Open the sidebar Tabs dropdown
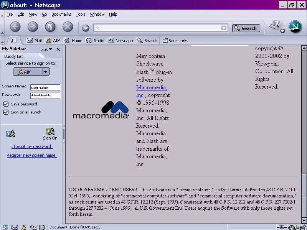307x230 pixels. coord(45,49)
